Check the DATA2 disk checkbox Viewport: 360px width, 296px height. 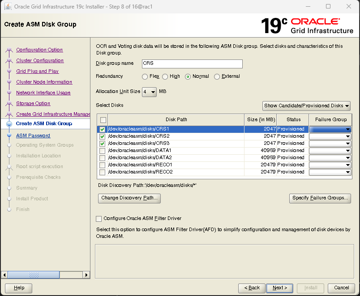click(103, 158)
